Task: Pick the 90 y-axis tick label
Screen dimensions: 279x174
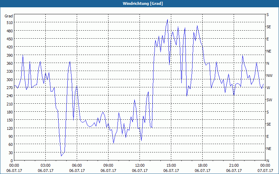Action: pos(11,136)
